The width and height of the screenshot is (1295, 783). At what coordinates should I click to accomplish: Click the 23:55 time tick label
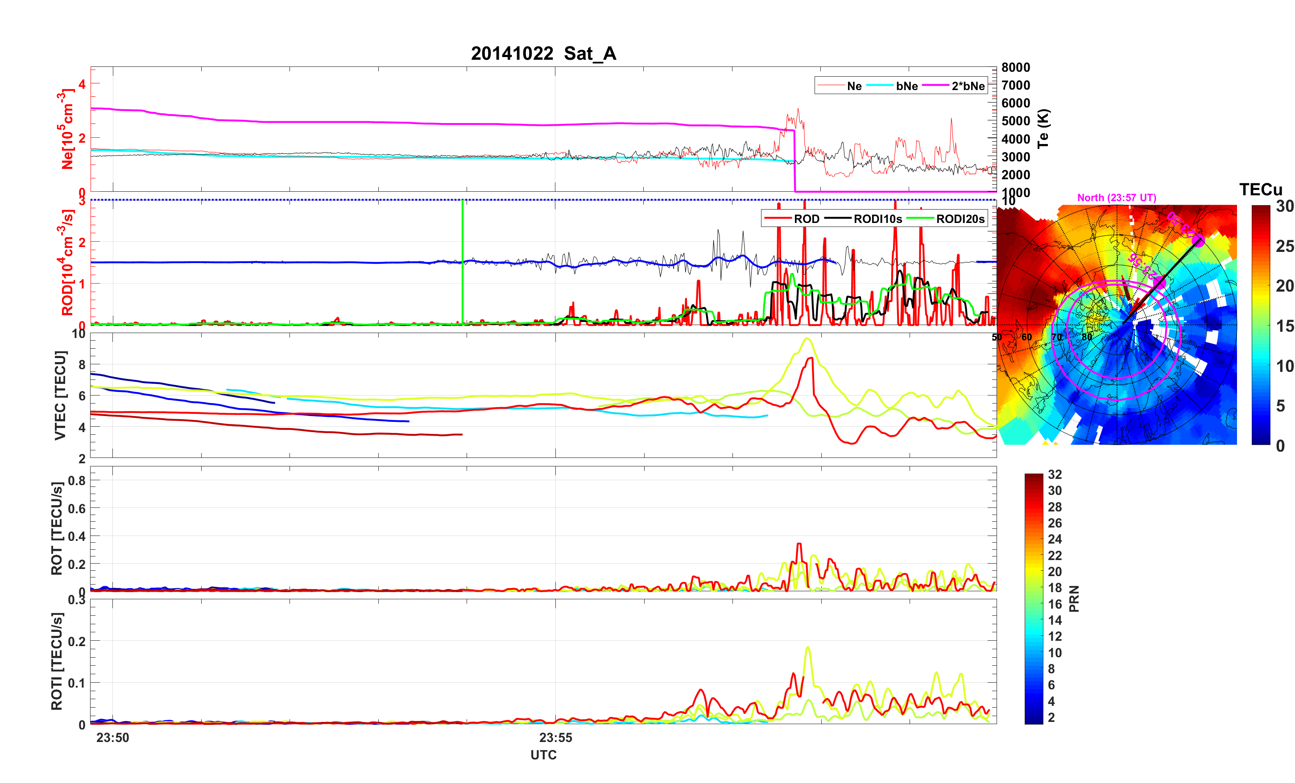click(x=555, y=737)
